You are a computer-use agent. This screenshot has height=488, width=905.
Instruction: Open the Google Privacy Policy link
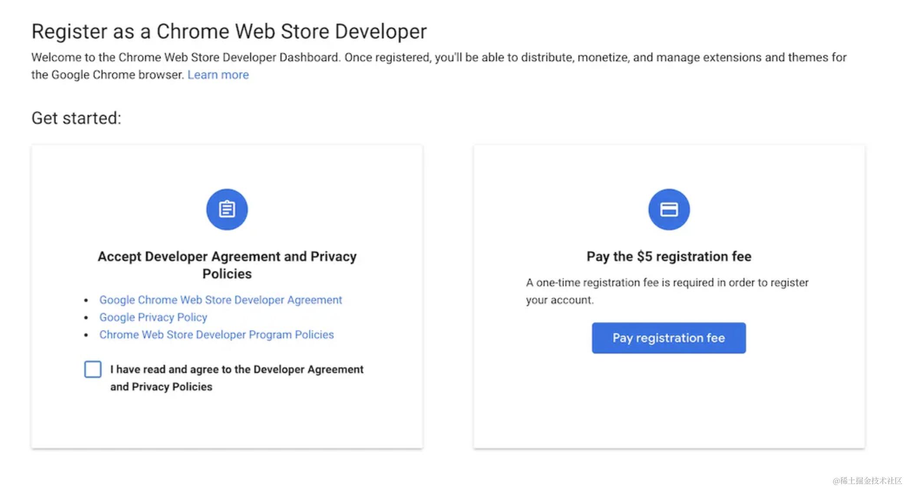click(x=153, y=317)
